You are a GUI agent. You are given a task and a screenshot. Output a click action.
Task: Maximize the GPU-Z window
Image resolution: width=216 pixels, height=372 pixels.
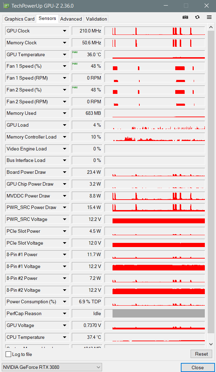click(186, 6)
